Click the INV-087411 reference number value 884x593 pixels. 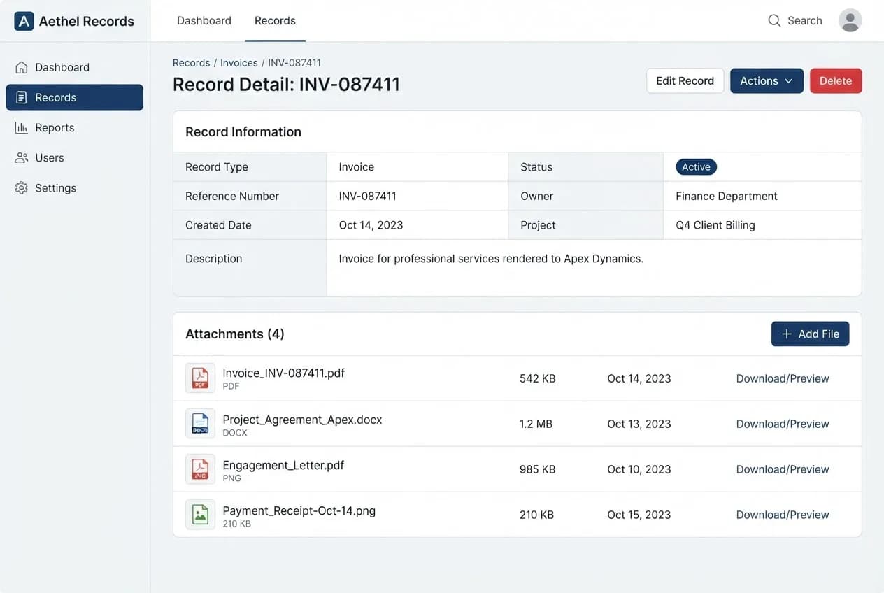[368, 197]
